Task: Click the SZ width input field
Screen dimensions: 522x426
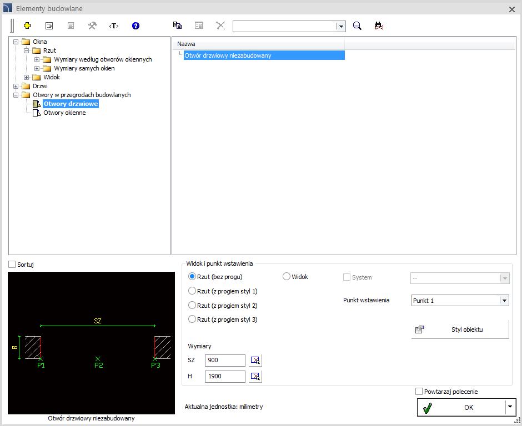Action: [225, 360]
